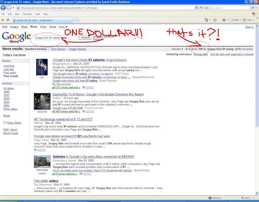Open the Live Search provider dropdown arrow
The image size is (259, 202).
tap(256, 8)
